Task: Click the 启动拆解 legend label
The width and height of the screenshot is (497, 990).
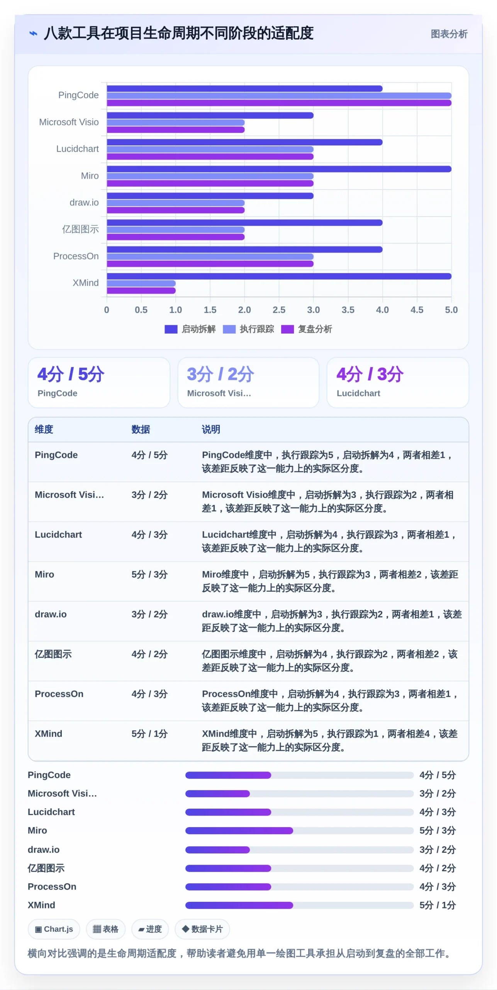Action: point(198,329)
